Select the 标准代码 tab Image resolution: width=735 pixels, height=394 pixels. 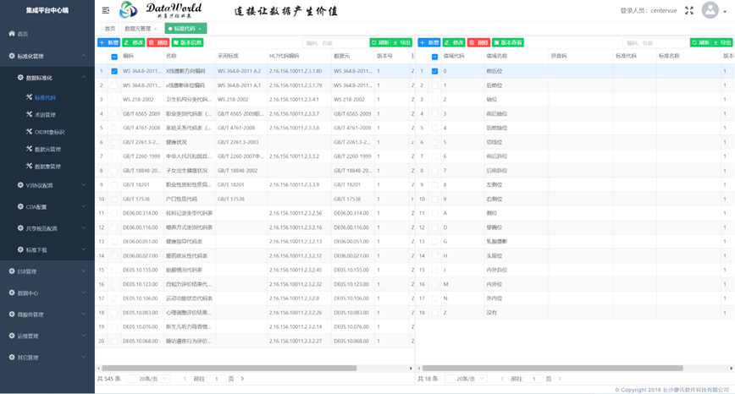(x=185, y=29)
